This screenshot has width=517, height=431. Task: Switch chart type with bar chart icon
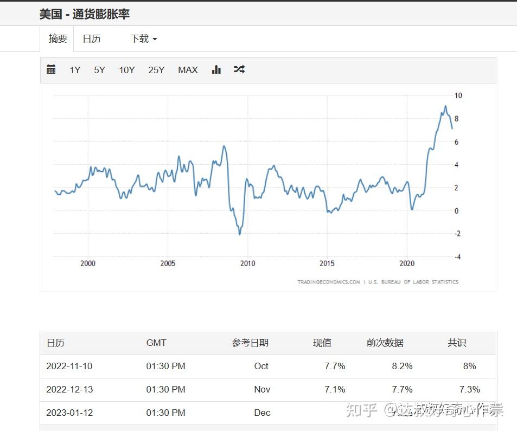[216, 69]
